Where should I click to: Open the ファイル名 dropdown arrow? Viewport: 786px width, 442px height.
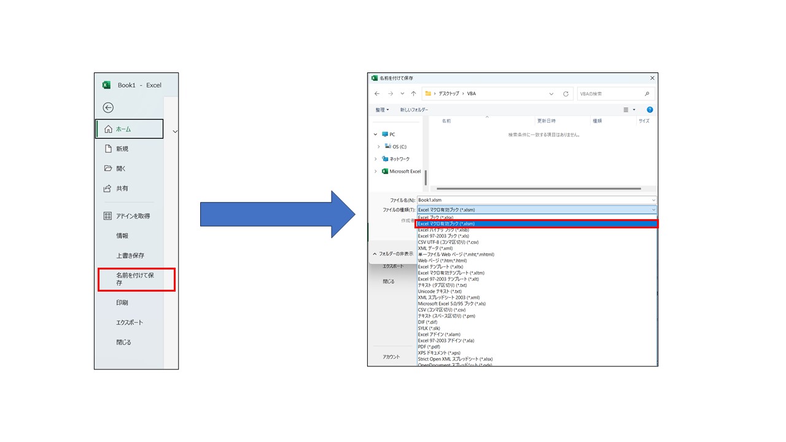[x=654, y=200]
